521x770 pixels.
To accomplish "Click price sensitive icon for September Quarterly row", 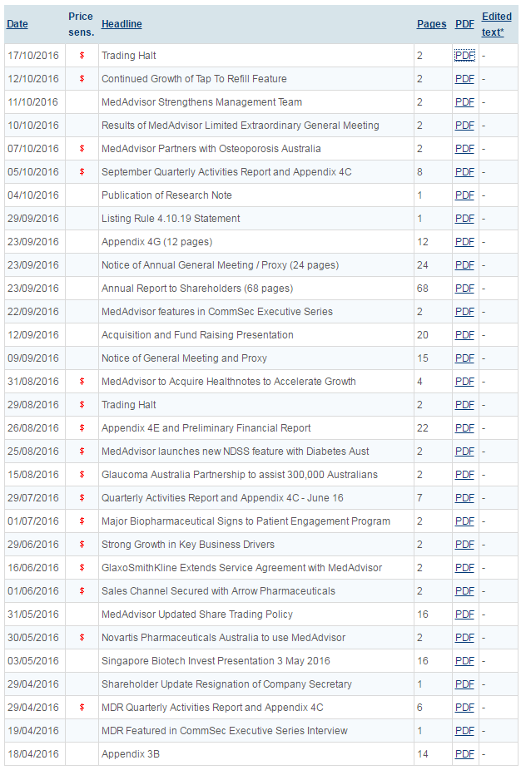I will point(82,172).
